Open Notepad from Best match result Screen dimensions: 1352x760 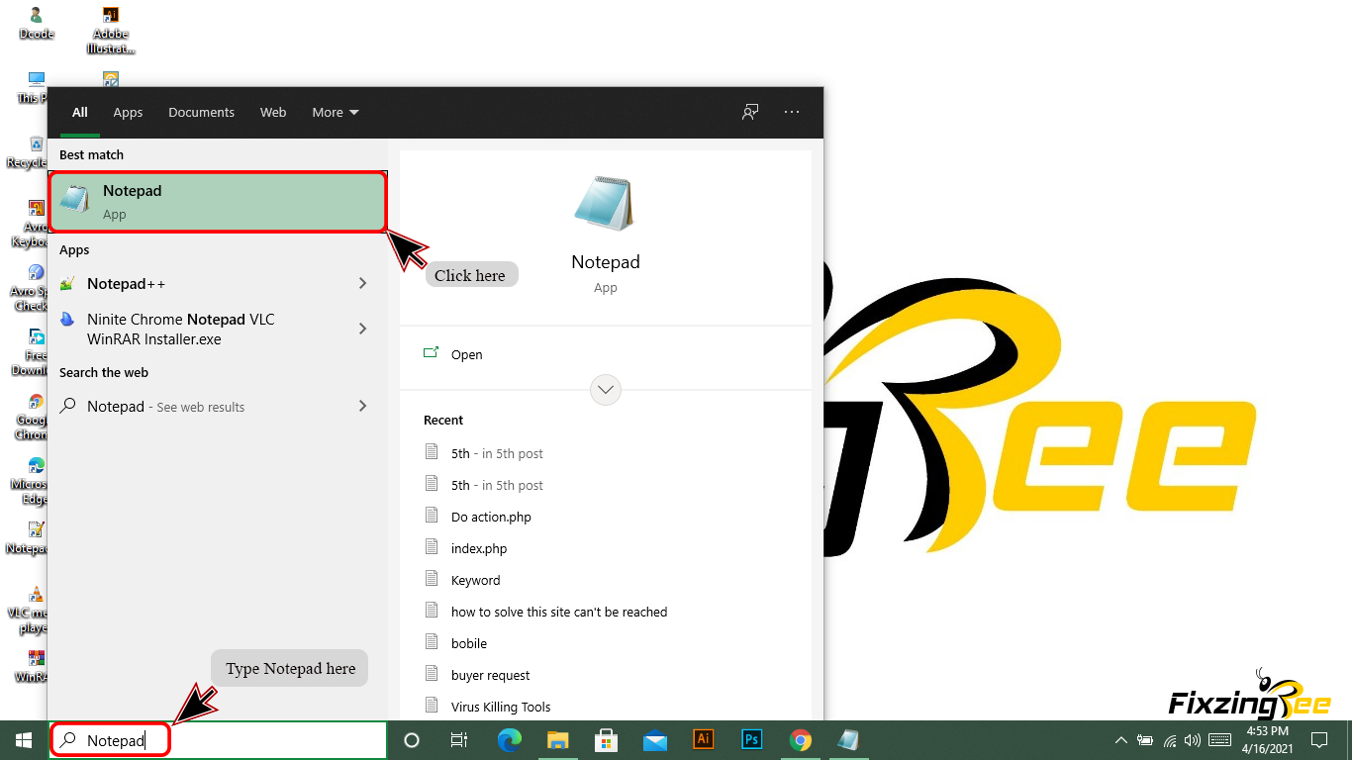(x=217, y=202)
